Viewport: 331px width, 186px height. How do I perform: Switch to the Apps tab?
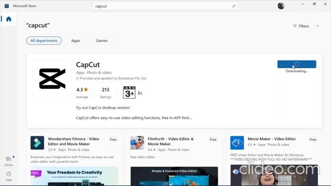coord(76,40)
